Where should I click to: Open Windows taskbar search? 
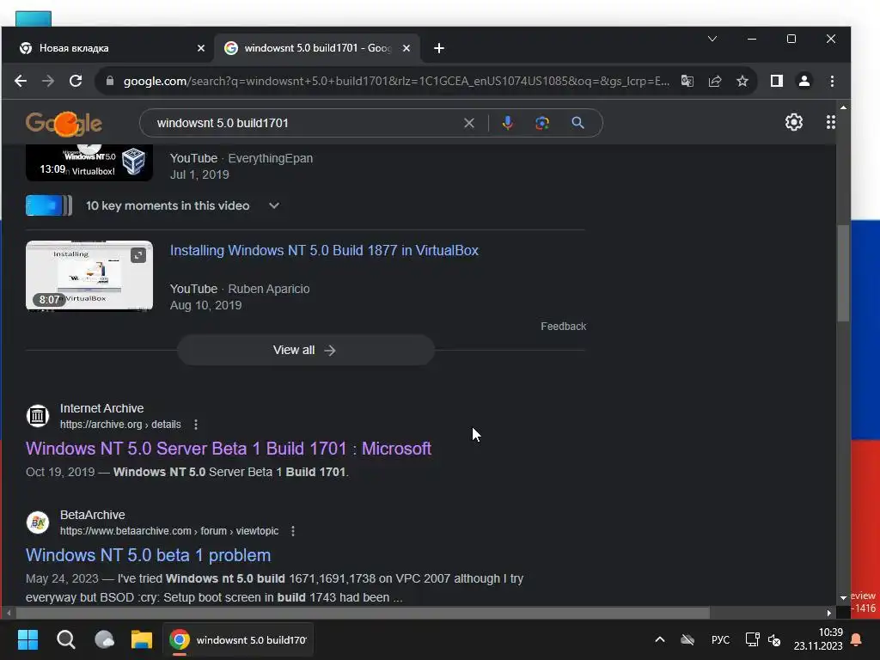[66, 639]
